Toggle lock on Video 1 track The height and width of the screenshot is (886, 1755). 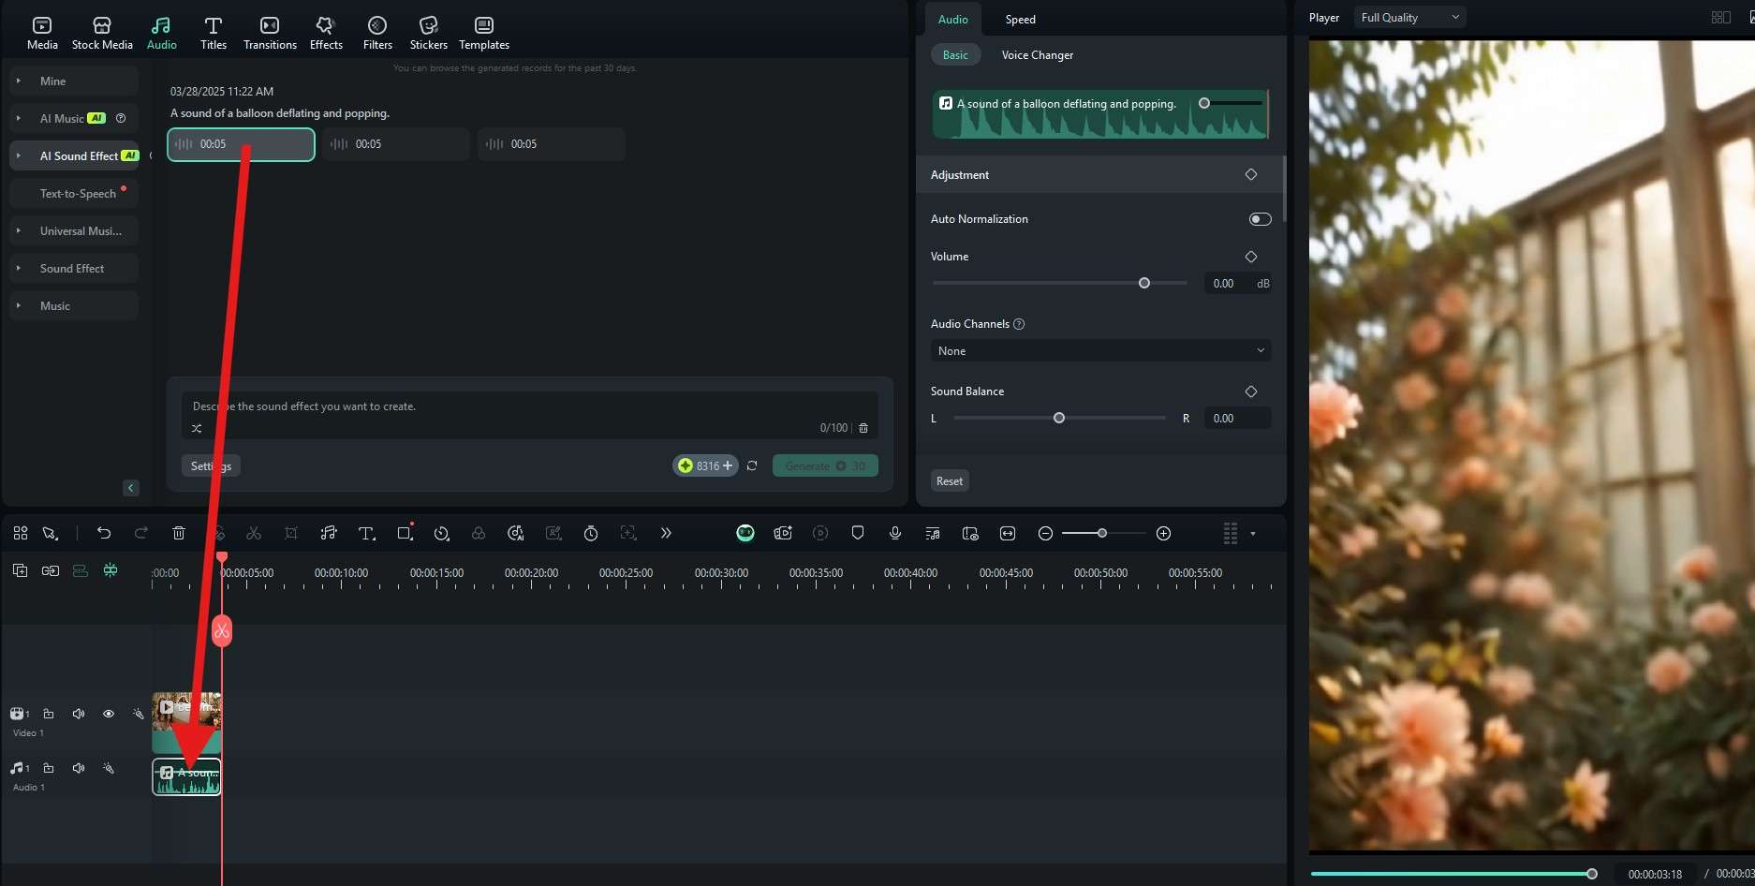[49, 714]
